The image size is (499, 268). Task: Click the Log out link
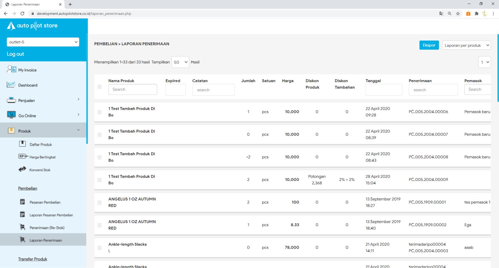[16, 54]
